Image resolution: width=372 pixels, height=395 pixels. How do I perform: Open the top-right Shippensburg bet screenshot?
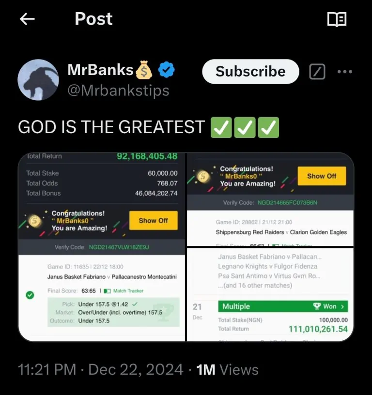pyautogui.click(x=270, y=199)
